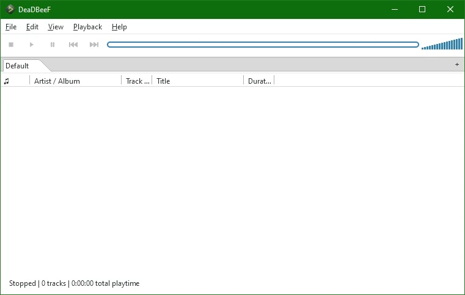
Task: Click the seek bar in the middle
Action: click(x=263, y=45)
